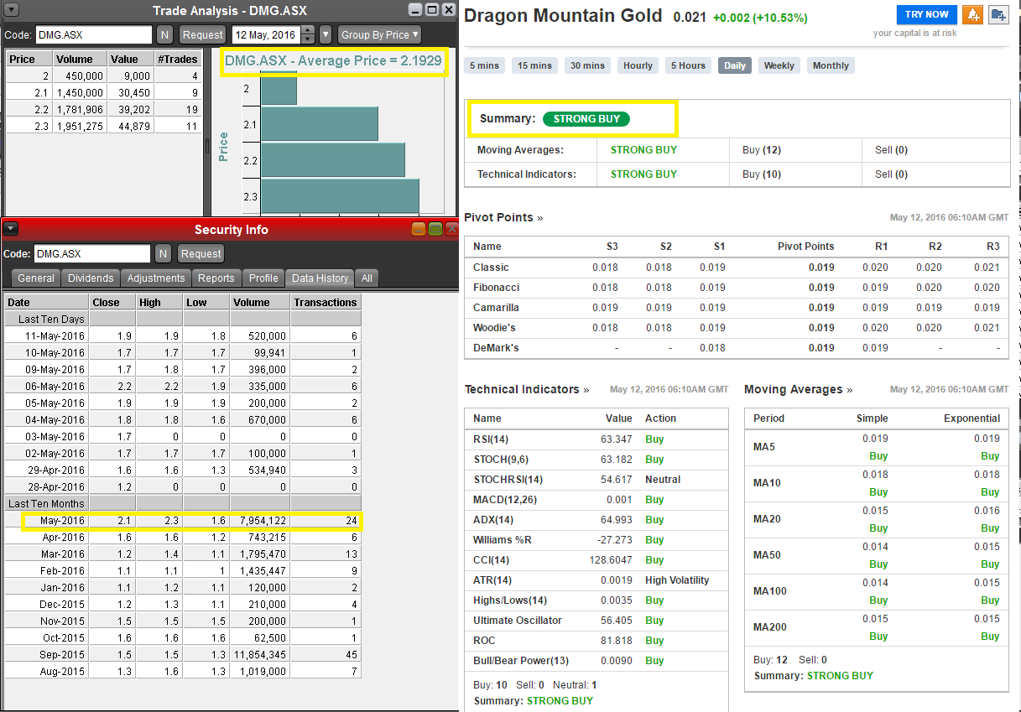The width and height of the screenshot is (1021, 712).
Task: Select the Sep-2015 monthly row
Action: tap(183, 654)
